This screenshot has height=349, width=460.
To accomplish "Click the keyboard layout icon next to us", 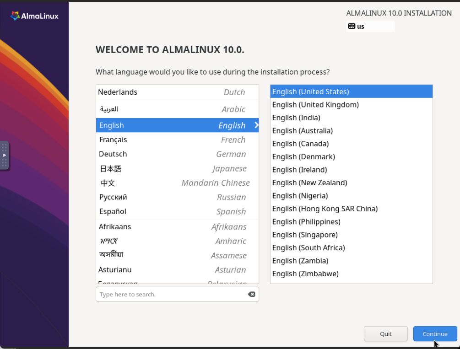I will [352, 27].
